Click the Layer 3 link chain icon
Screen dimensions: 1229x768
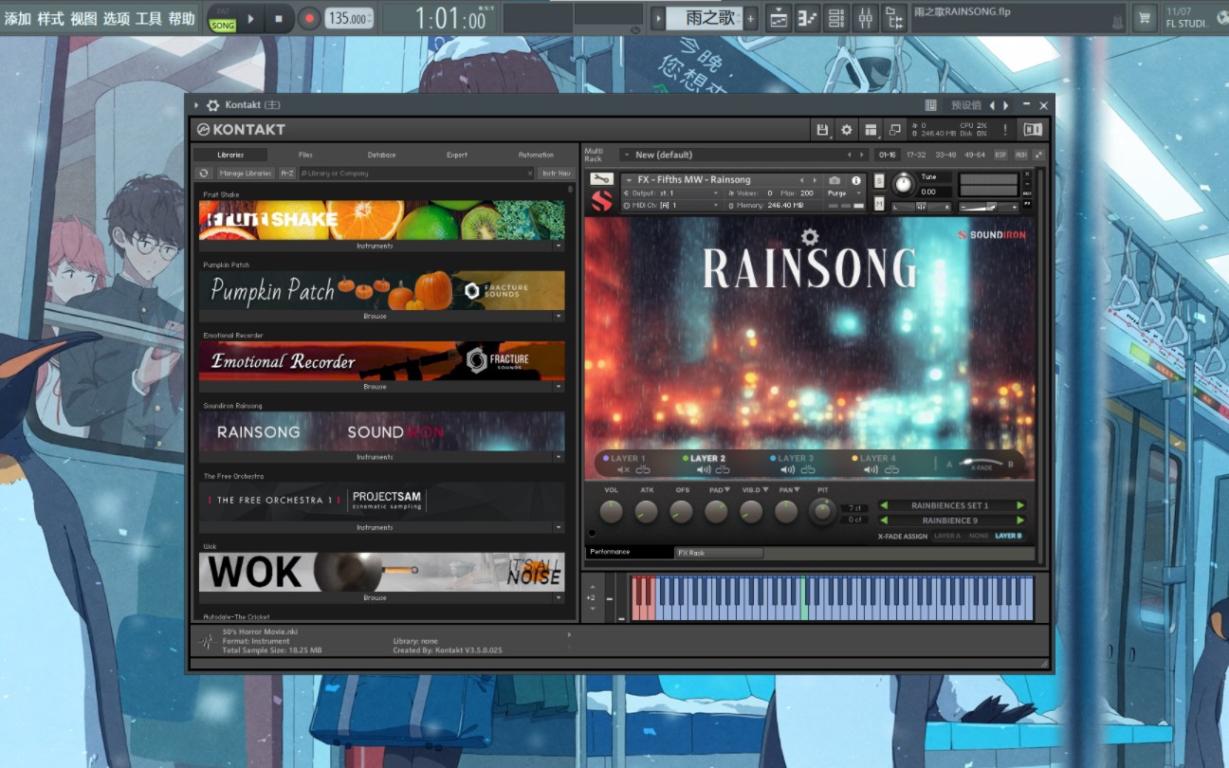click(807, 469)
